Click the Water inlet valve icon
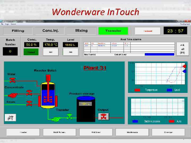This screenshot has width=191, height=143. [12, 80]
